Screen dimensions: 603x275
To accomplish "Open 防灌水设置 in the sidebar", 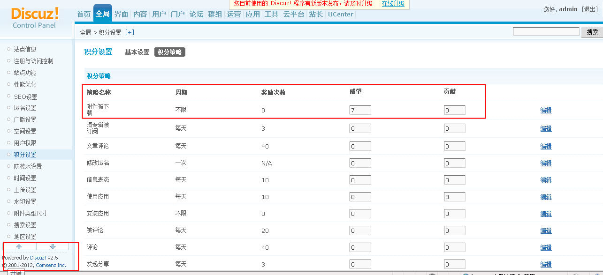I will tap(28, 166).
